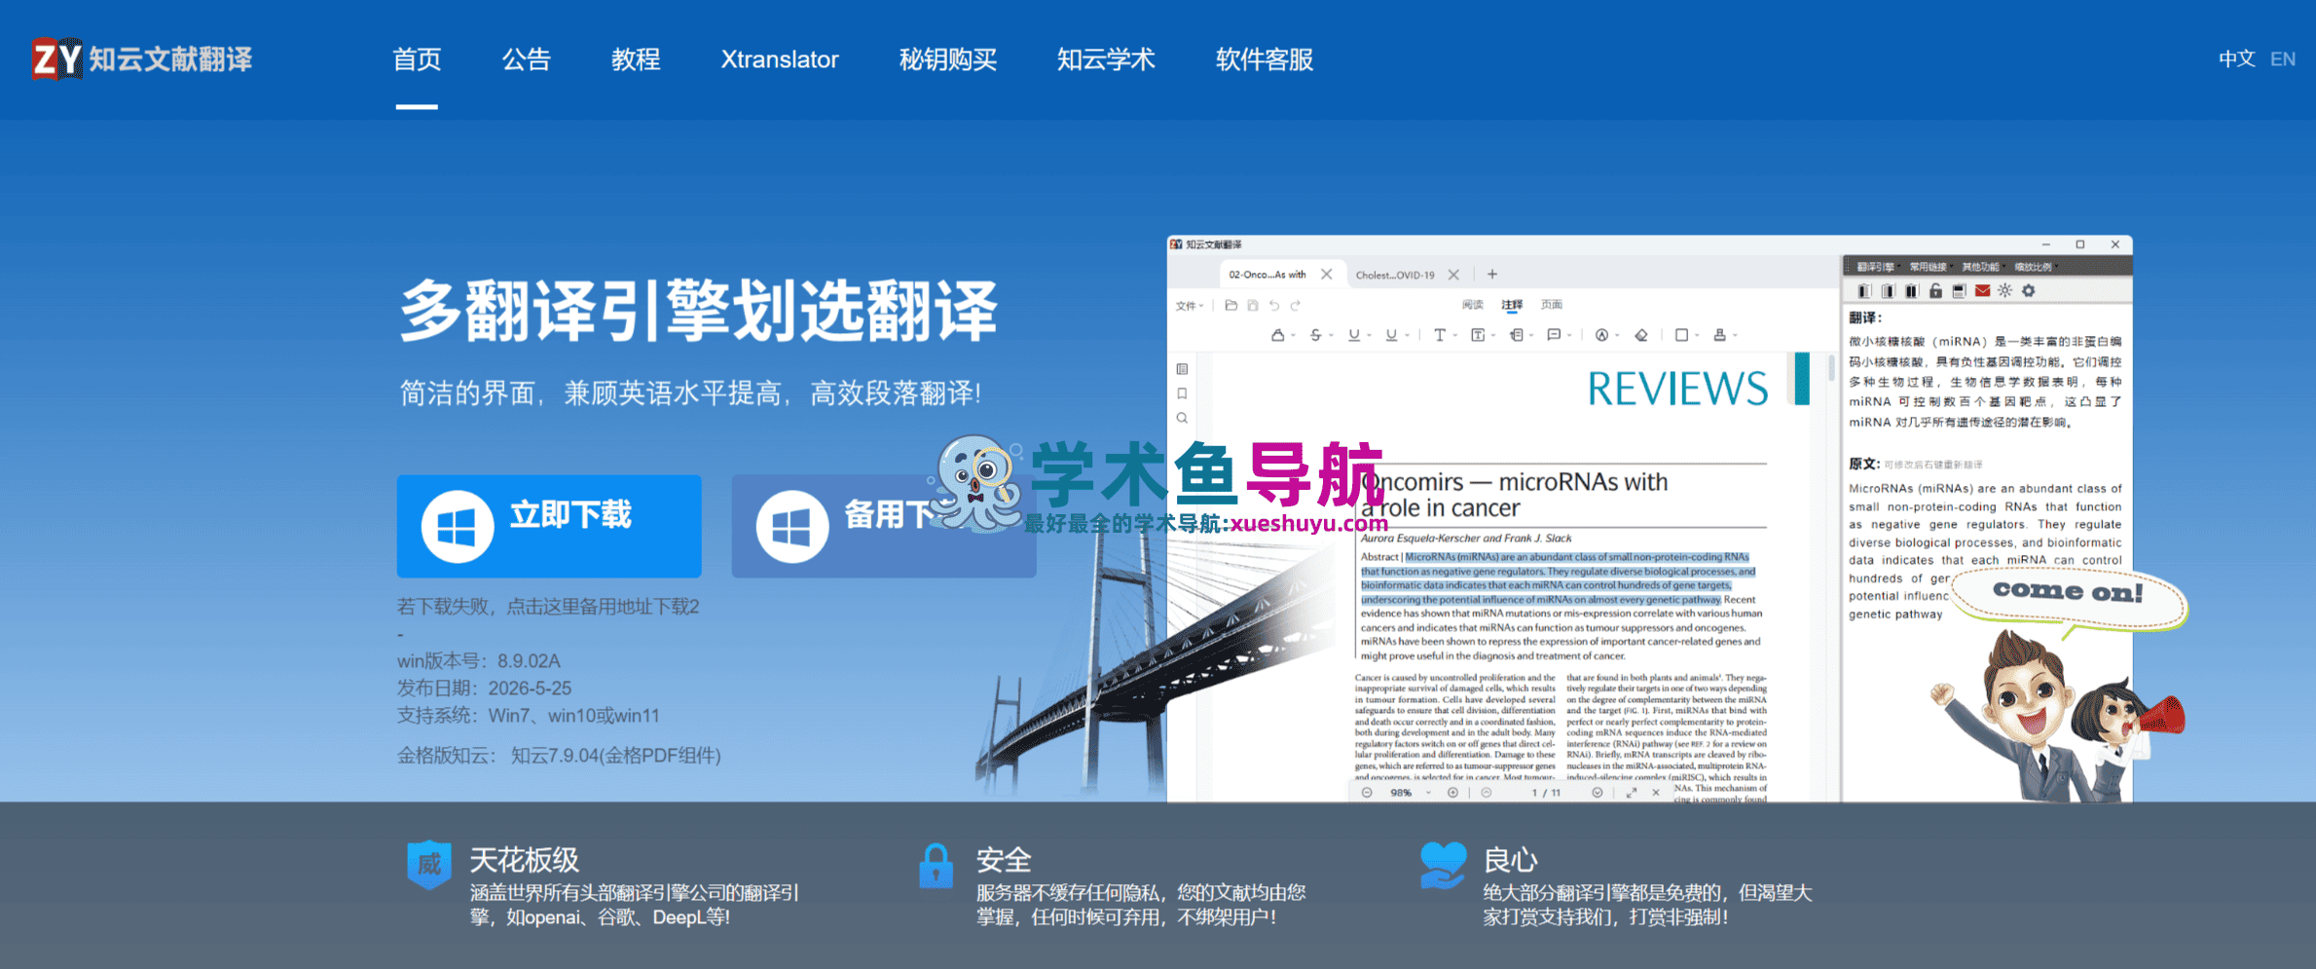Viewport: 2316px width, 969px height.
Task: Click the unlock padlock icon in translation panel
Action: coord(1935,291)
